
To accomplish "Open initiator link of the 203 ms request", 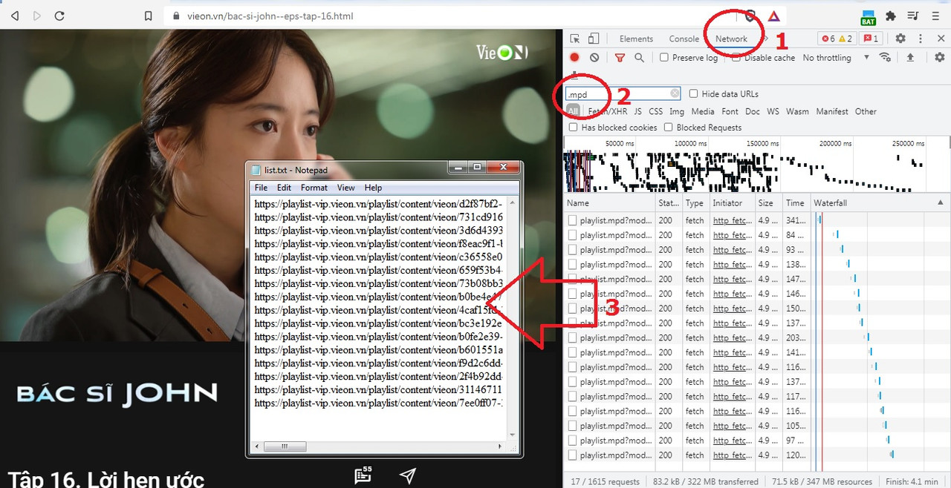I will [x=732, y=337].
